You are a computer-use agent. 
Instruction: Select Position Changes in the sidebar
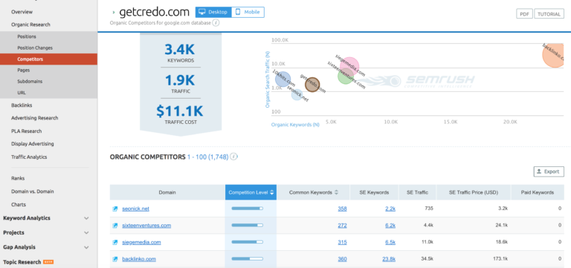pyautogui.click(x=35, y=48)
